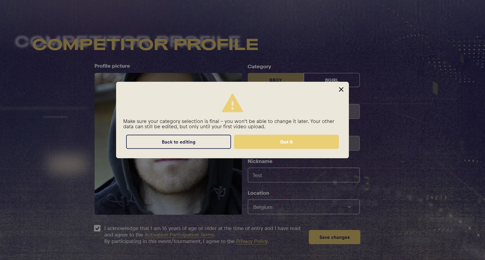Screen dimensions: 485x260
Task: Uncheck the age acknowledgement checkbox
Action: point(97,228)
